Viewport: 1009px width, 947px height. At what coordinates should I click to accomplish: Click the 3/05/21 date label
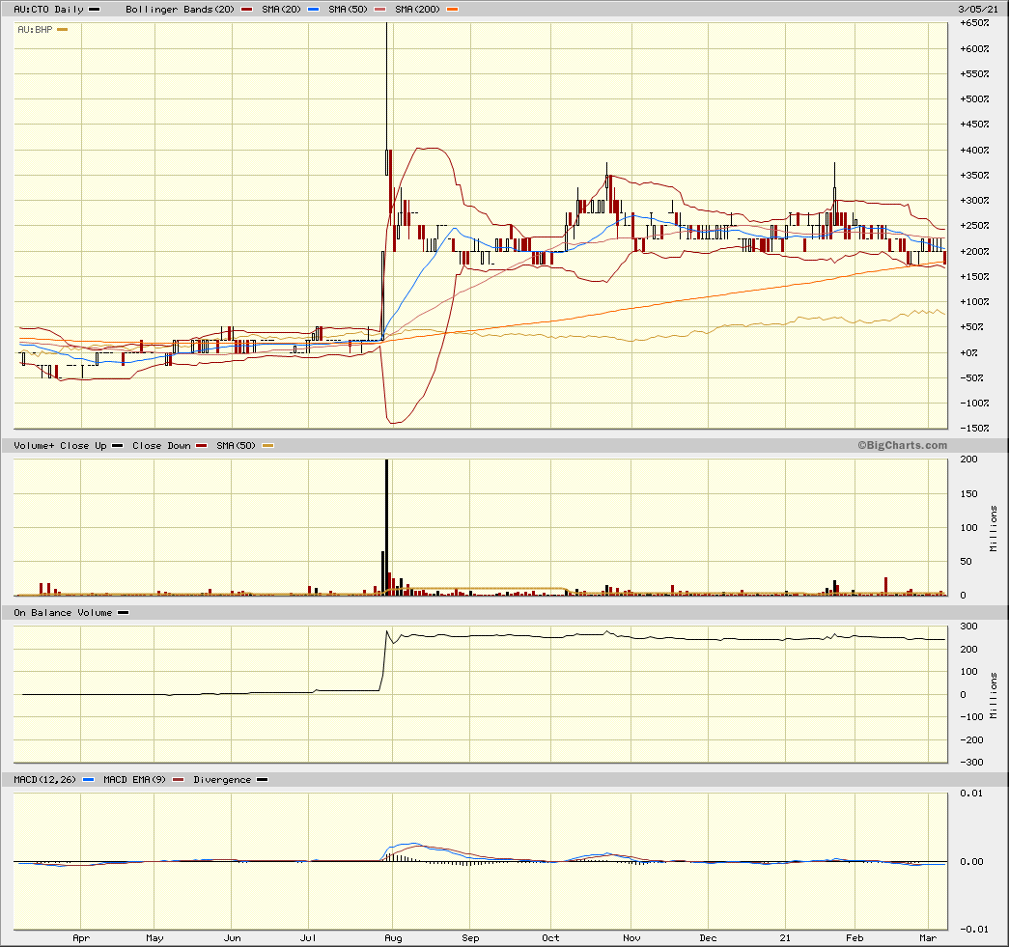978,10
